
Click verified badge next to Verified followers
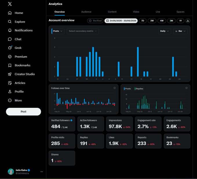point(71,120)
